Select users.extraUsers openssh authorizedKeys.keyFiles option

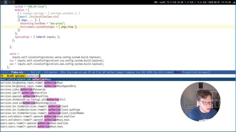[38, 117]
